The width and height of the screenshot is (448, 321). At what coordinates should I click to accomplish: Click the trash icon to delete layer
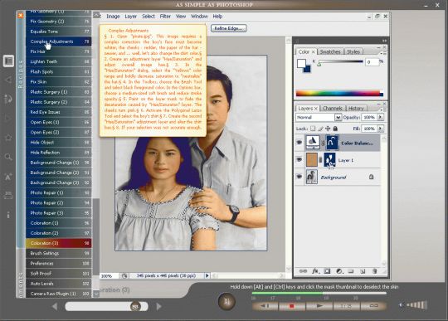point(374,271)
